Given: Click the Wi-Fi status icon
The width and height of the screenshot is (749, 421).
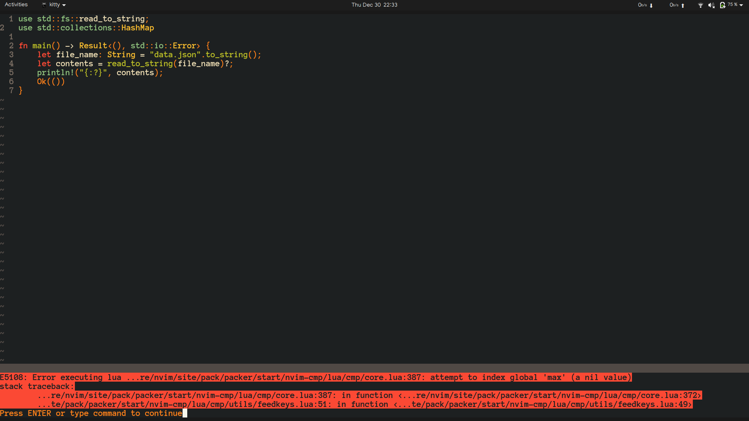Looking at the screenshot, I should coord(700,5).
